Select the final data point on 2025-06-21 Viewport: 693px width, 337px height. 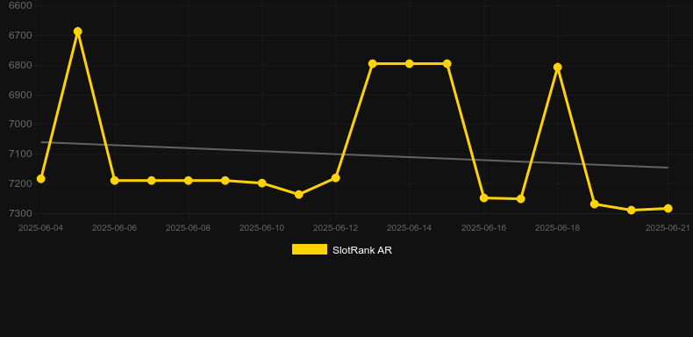[x=668, y=208]
